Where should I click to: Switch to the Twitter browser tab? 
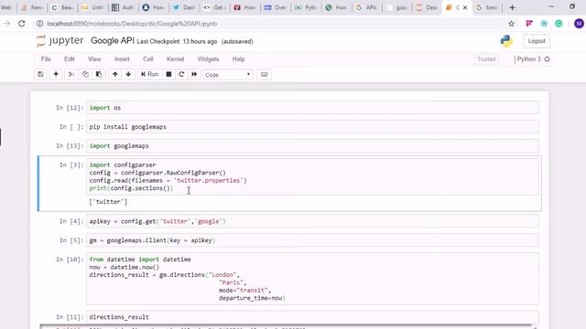[184, 7]
